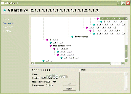
Task: Select version 2.1.1.1.2 in the tree
Action: coord(54,40)
